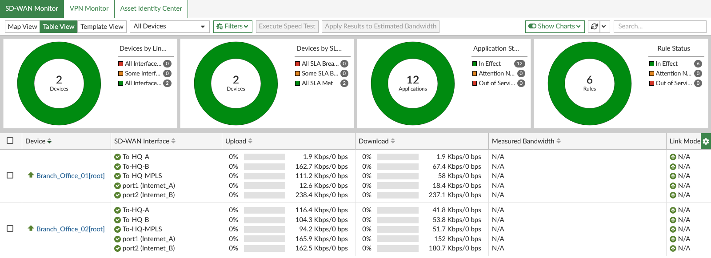This screenshot has width=711, height=258.
Task: Switch to the VPN Monitor tab
Action: click(89, 8)
